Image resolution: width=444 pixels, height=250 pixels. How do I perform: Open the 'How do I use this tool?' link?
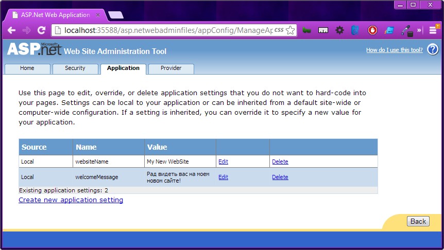point(394,50)
